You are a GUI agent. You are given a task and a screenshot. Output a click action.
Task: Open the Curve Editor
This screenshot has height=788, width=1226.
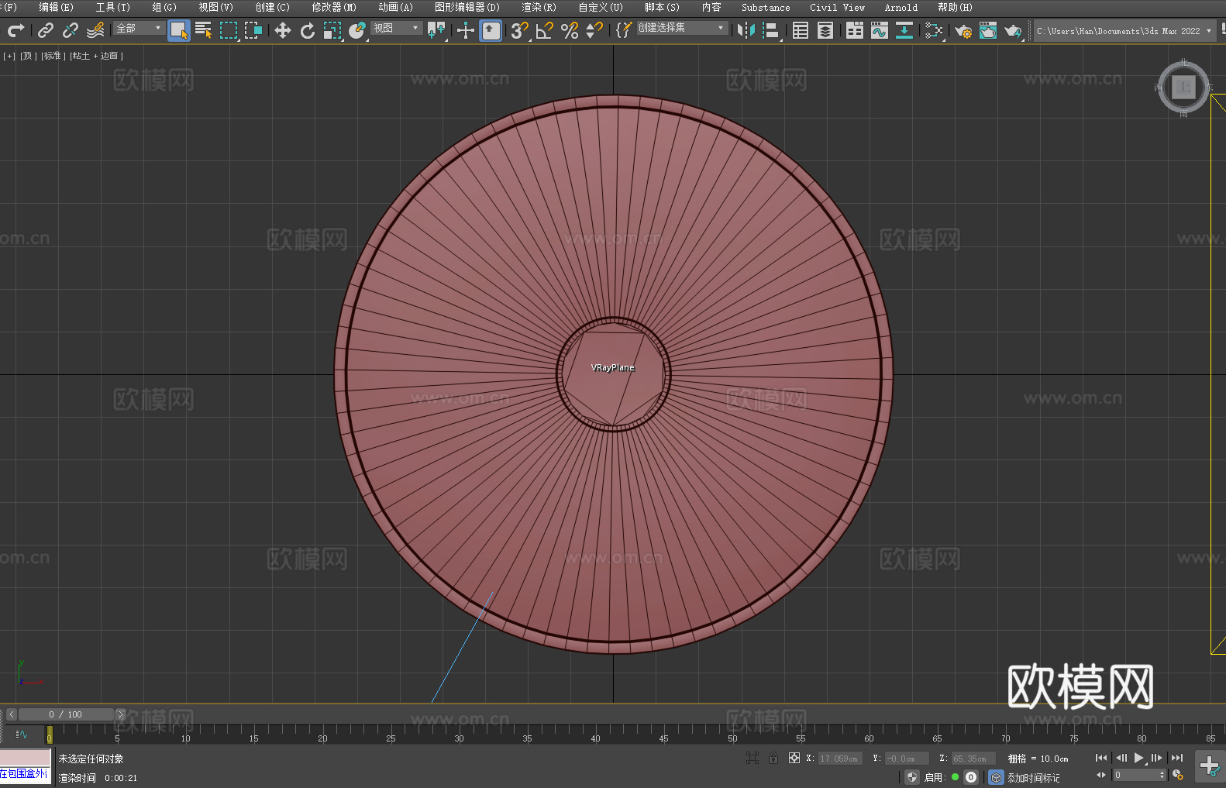(880, 30)
